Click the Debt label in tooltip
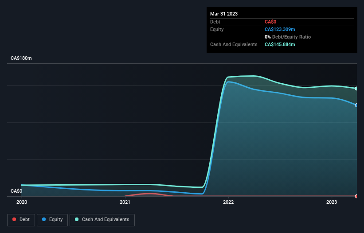This screenshot has width=364, height=233. 215,22
